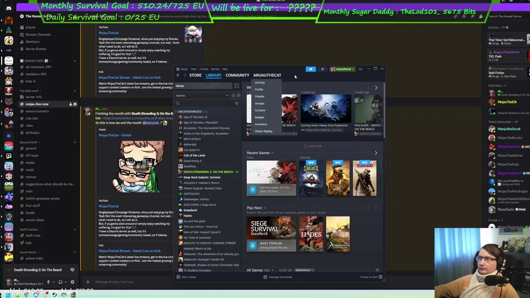Select Badges in profile dropdown
530x298 pixels.
tap(260, 118)
